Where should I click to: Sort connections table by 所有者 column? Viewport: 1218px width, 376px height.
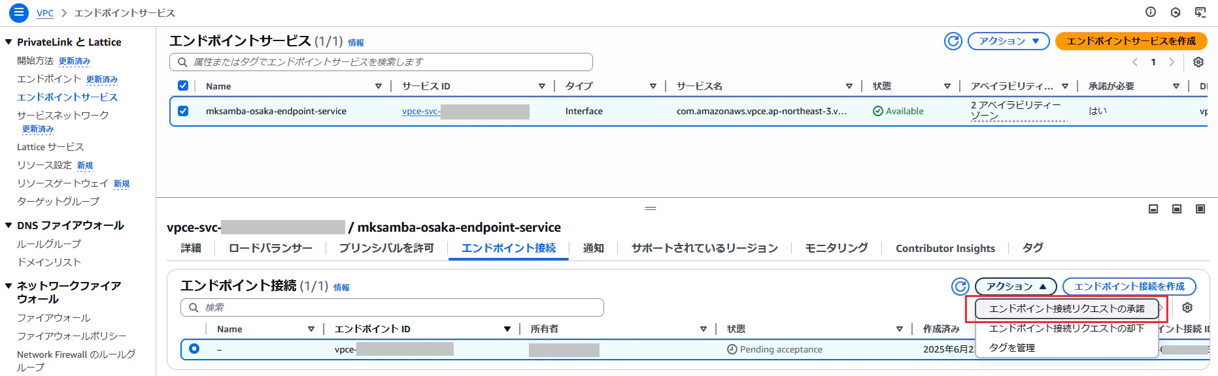coord(703,329)
